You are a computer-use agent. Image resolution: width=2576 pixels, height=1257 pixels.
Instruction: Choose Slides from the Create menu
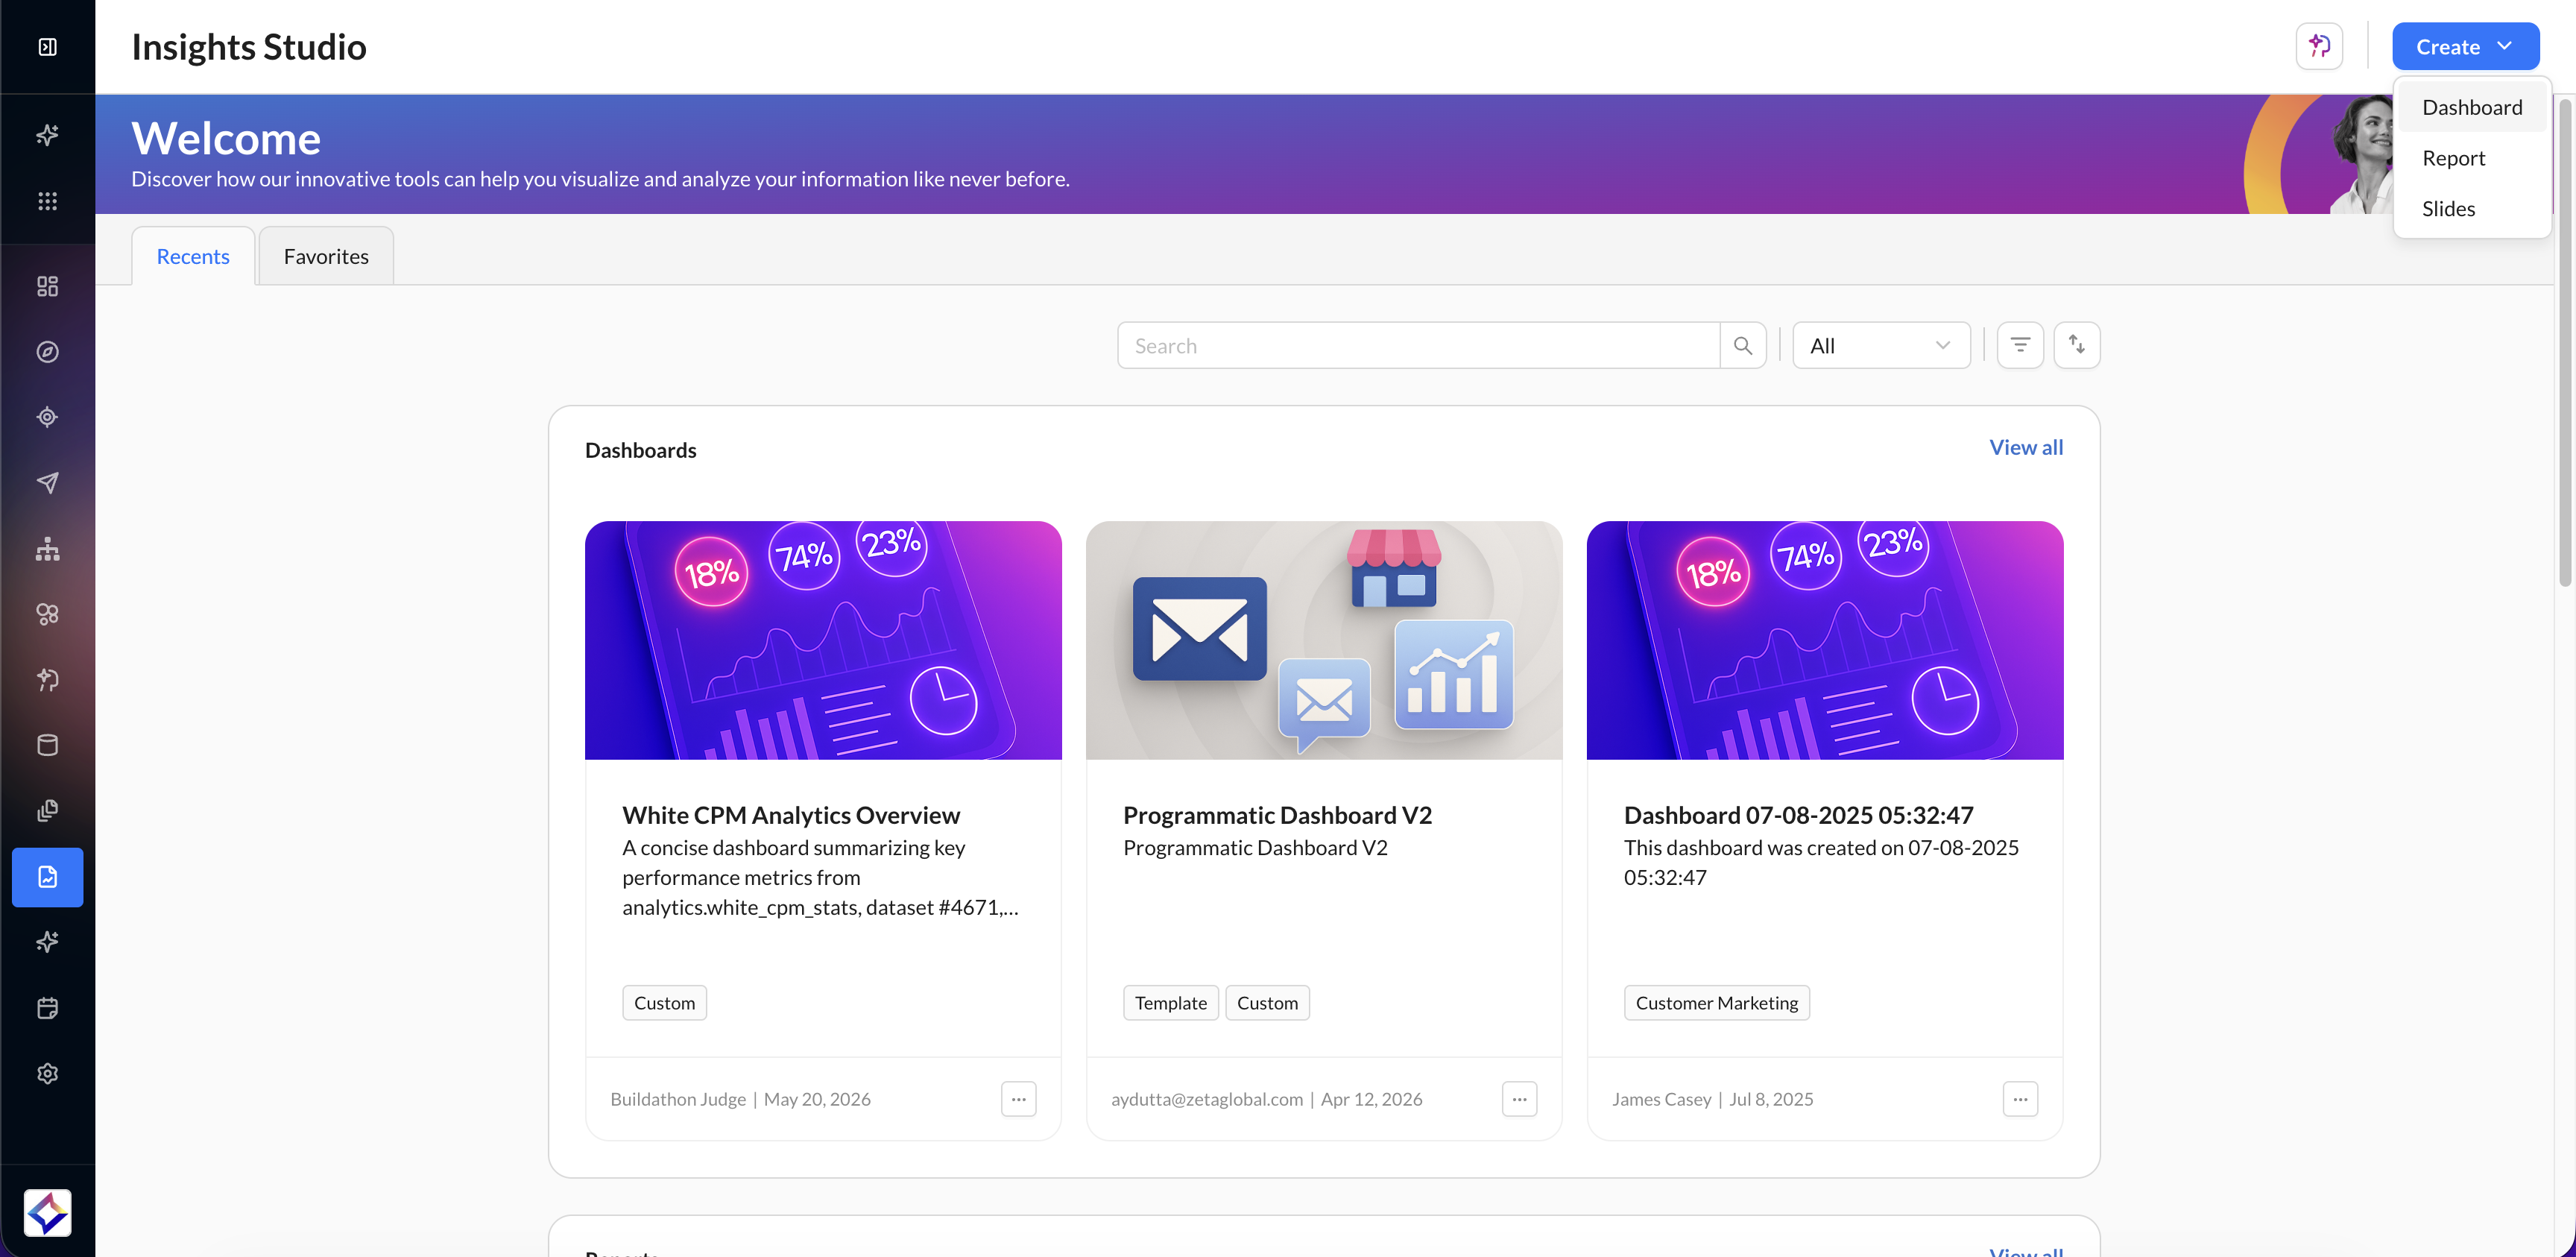tap(2472, 209)
